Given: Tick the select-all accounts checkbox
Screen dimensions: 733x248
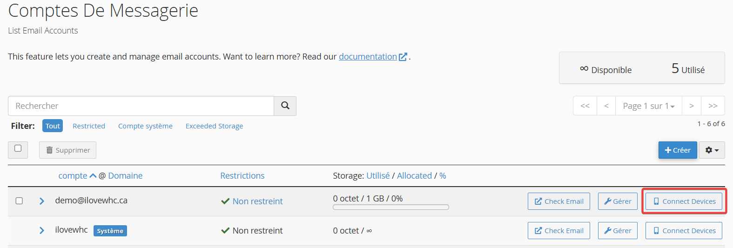Looking at the screenshot, I should (18, 148).
